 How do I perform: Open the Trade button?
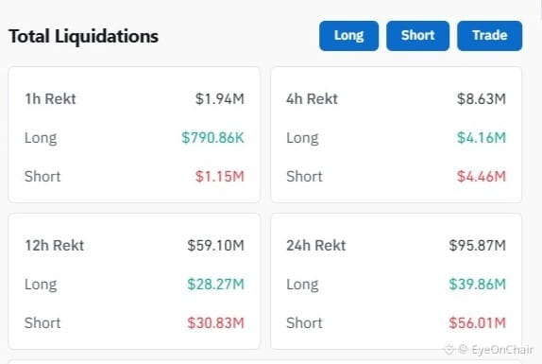[x=490, y=36]
